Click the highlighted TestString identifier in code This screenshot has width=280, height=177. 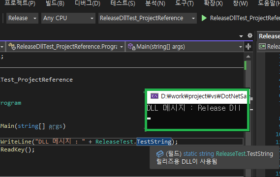coord(154,142)
